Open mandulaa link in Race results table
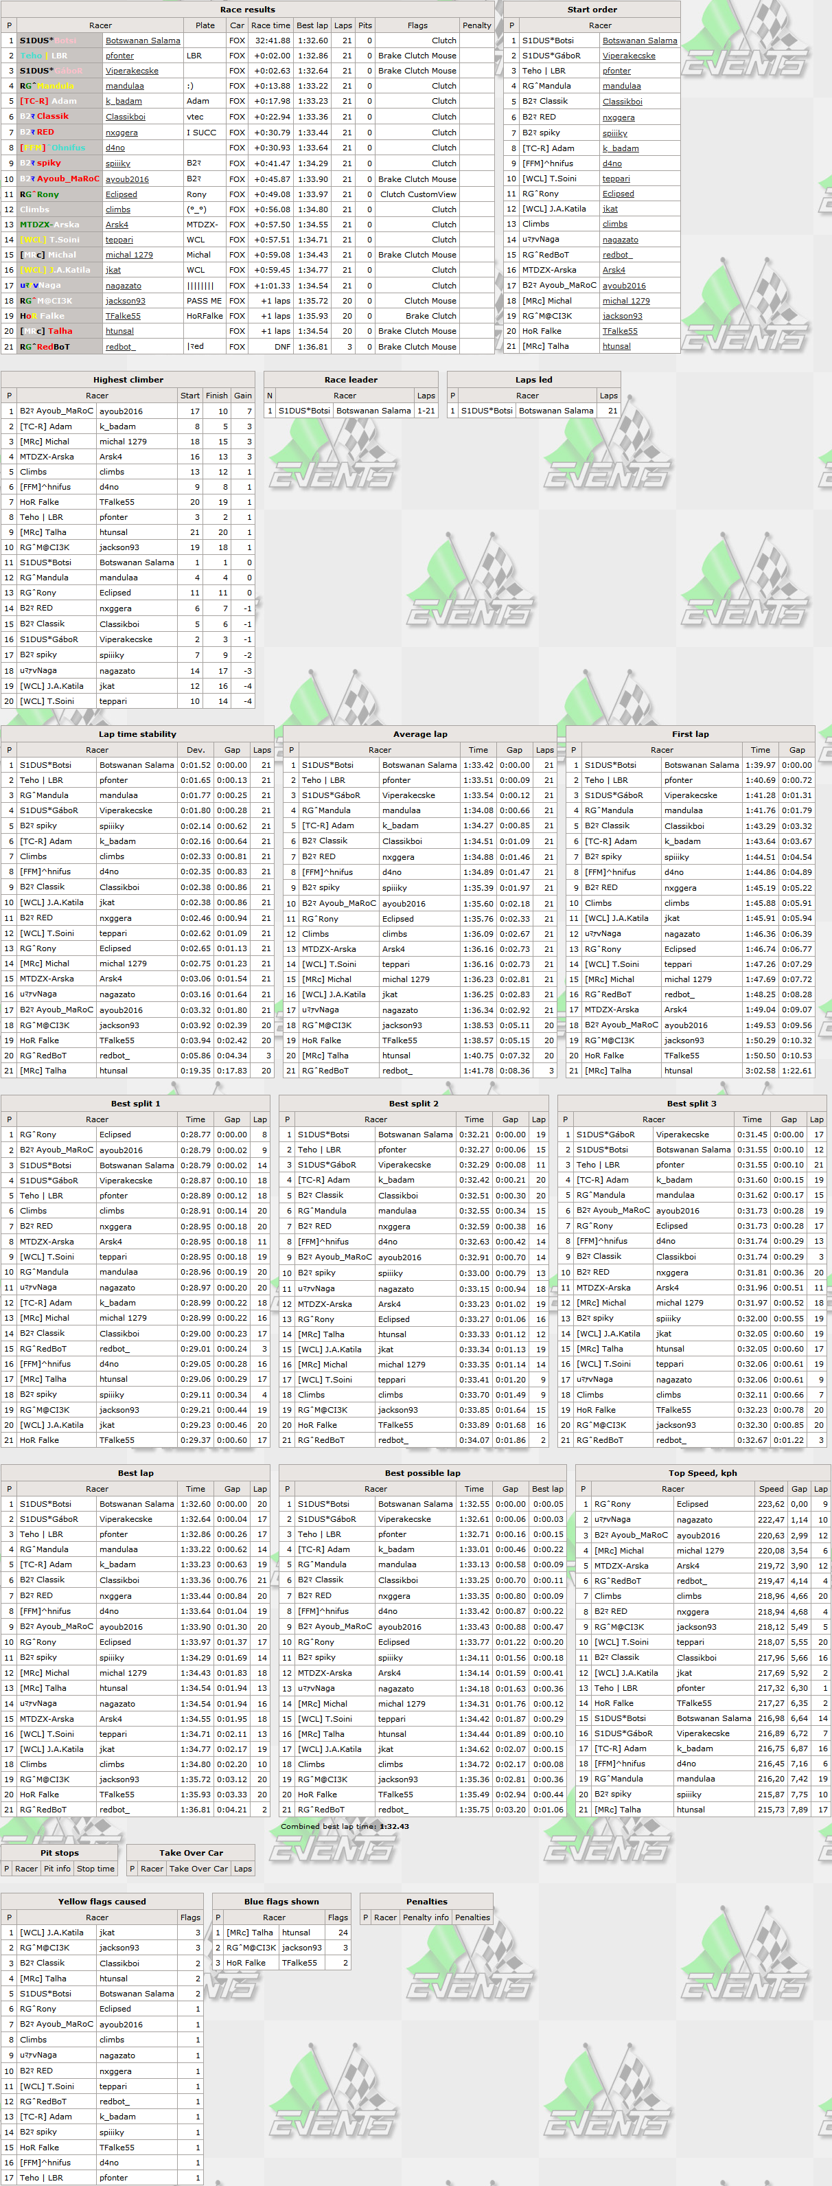The height and width of the screenshot is (2186, 832). (125, 86)
